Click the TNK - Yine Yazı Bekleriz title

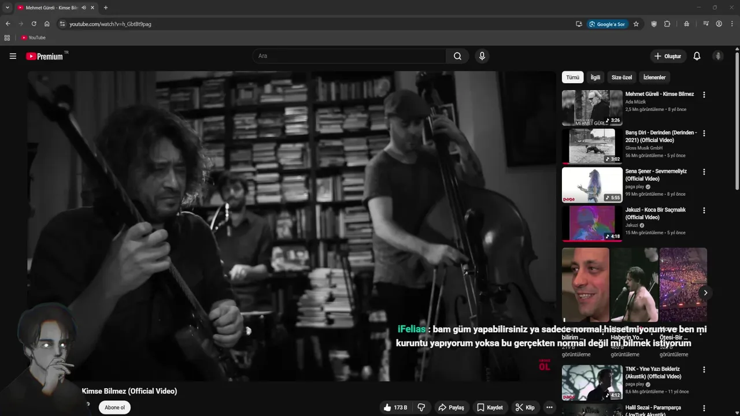(654, 373)
